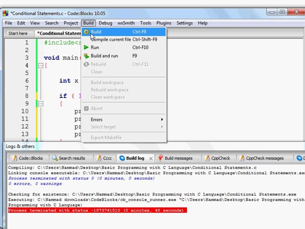
Task: Click the Cccc tab pencil icon
Action: click(x=99, y=158)
